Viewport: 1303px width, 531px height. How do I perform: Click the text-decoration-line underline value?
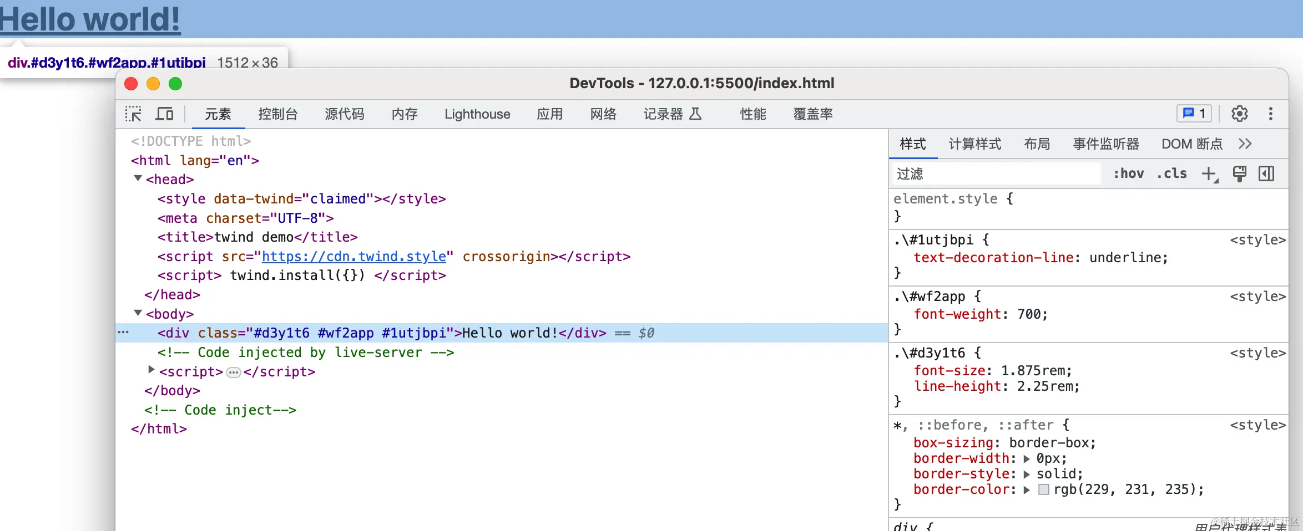[x=1124, y=258]
